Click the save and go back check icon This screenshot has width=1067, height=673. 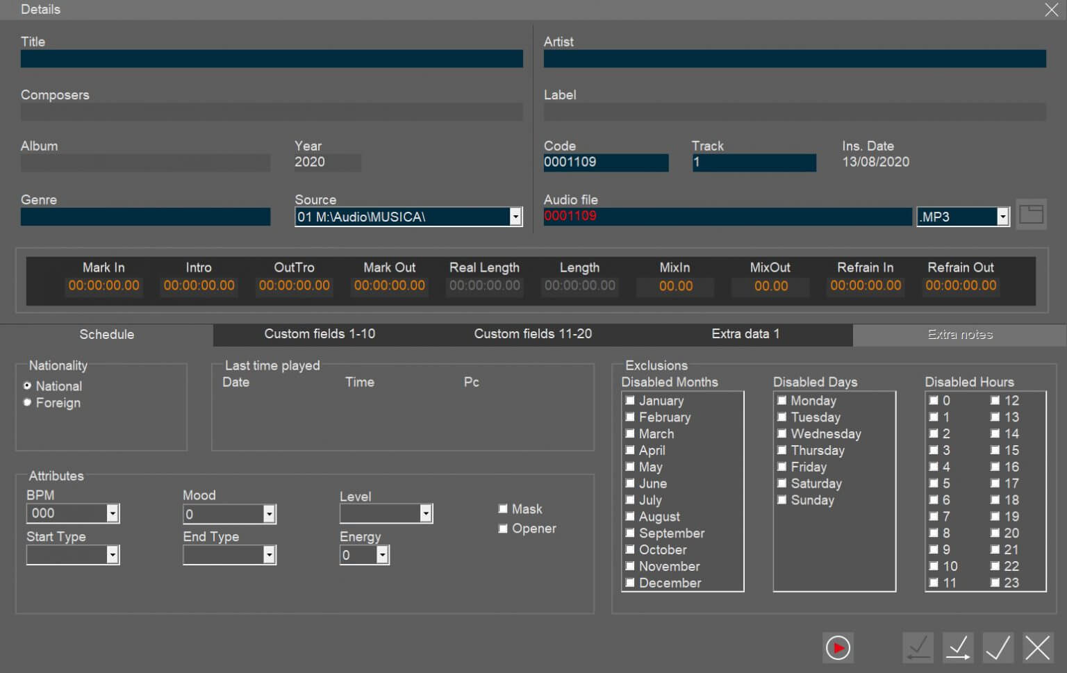[918, 647]
